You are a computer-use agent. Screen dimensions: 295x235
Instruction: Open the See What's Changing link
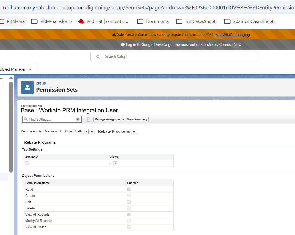point(233,35)
